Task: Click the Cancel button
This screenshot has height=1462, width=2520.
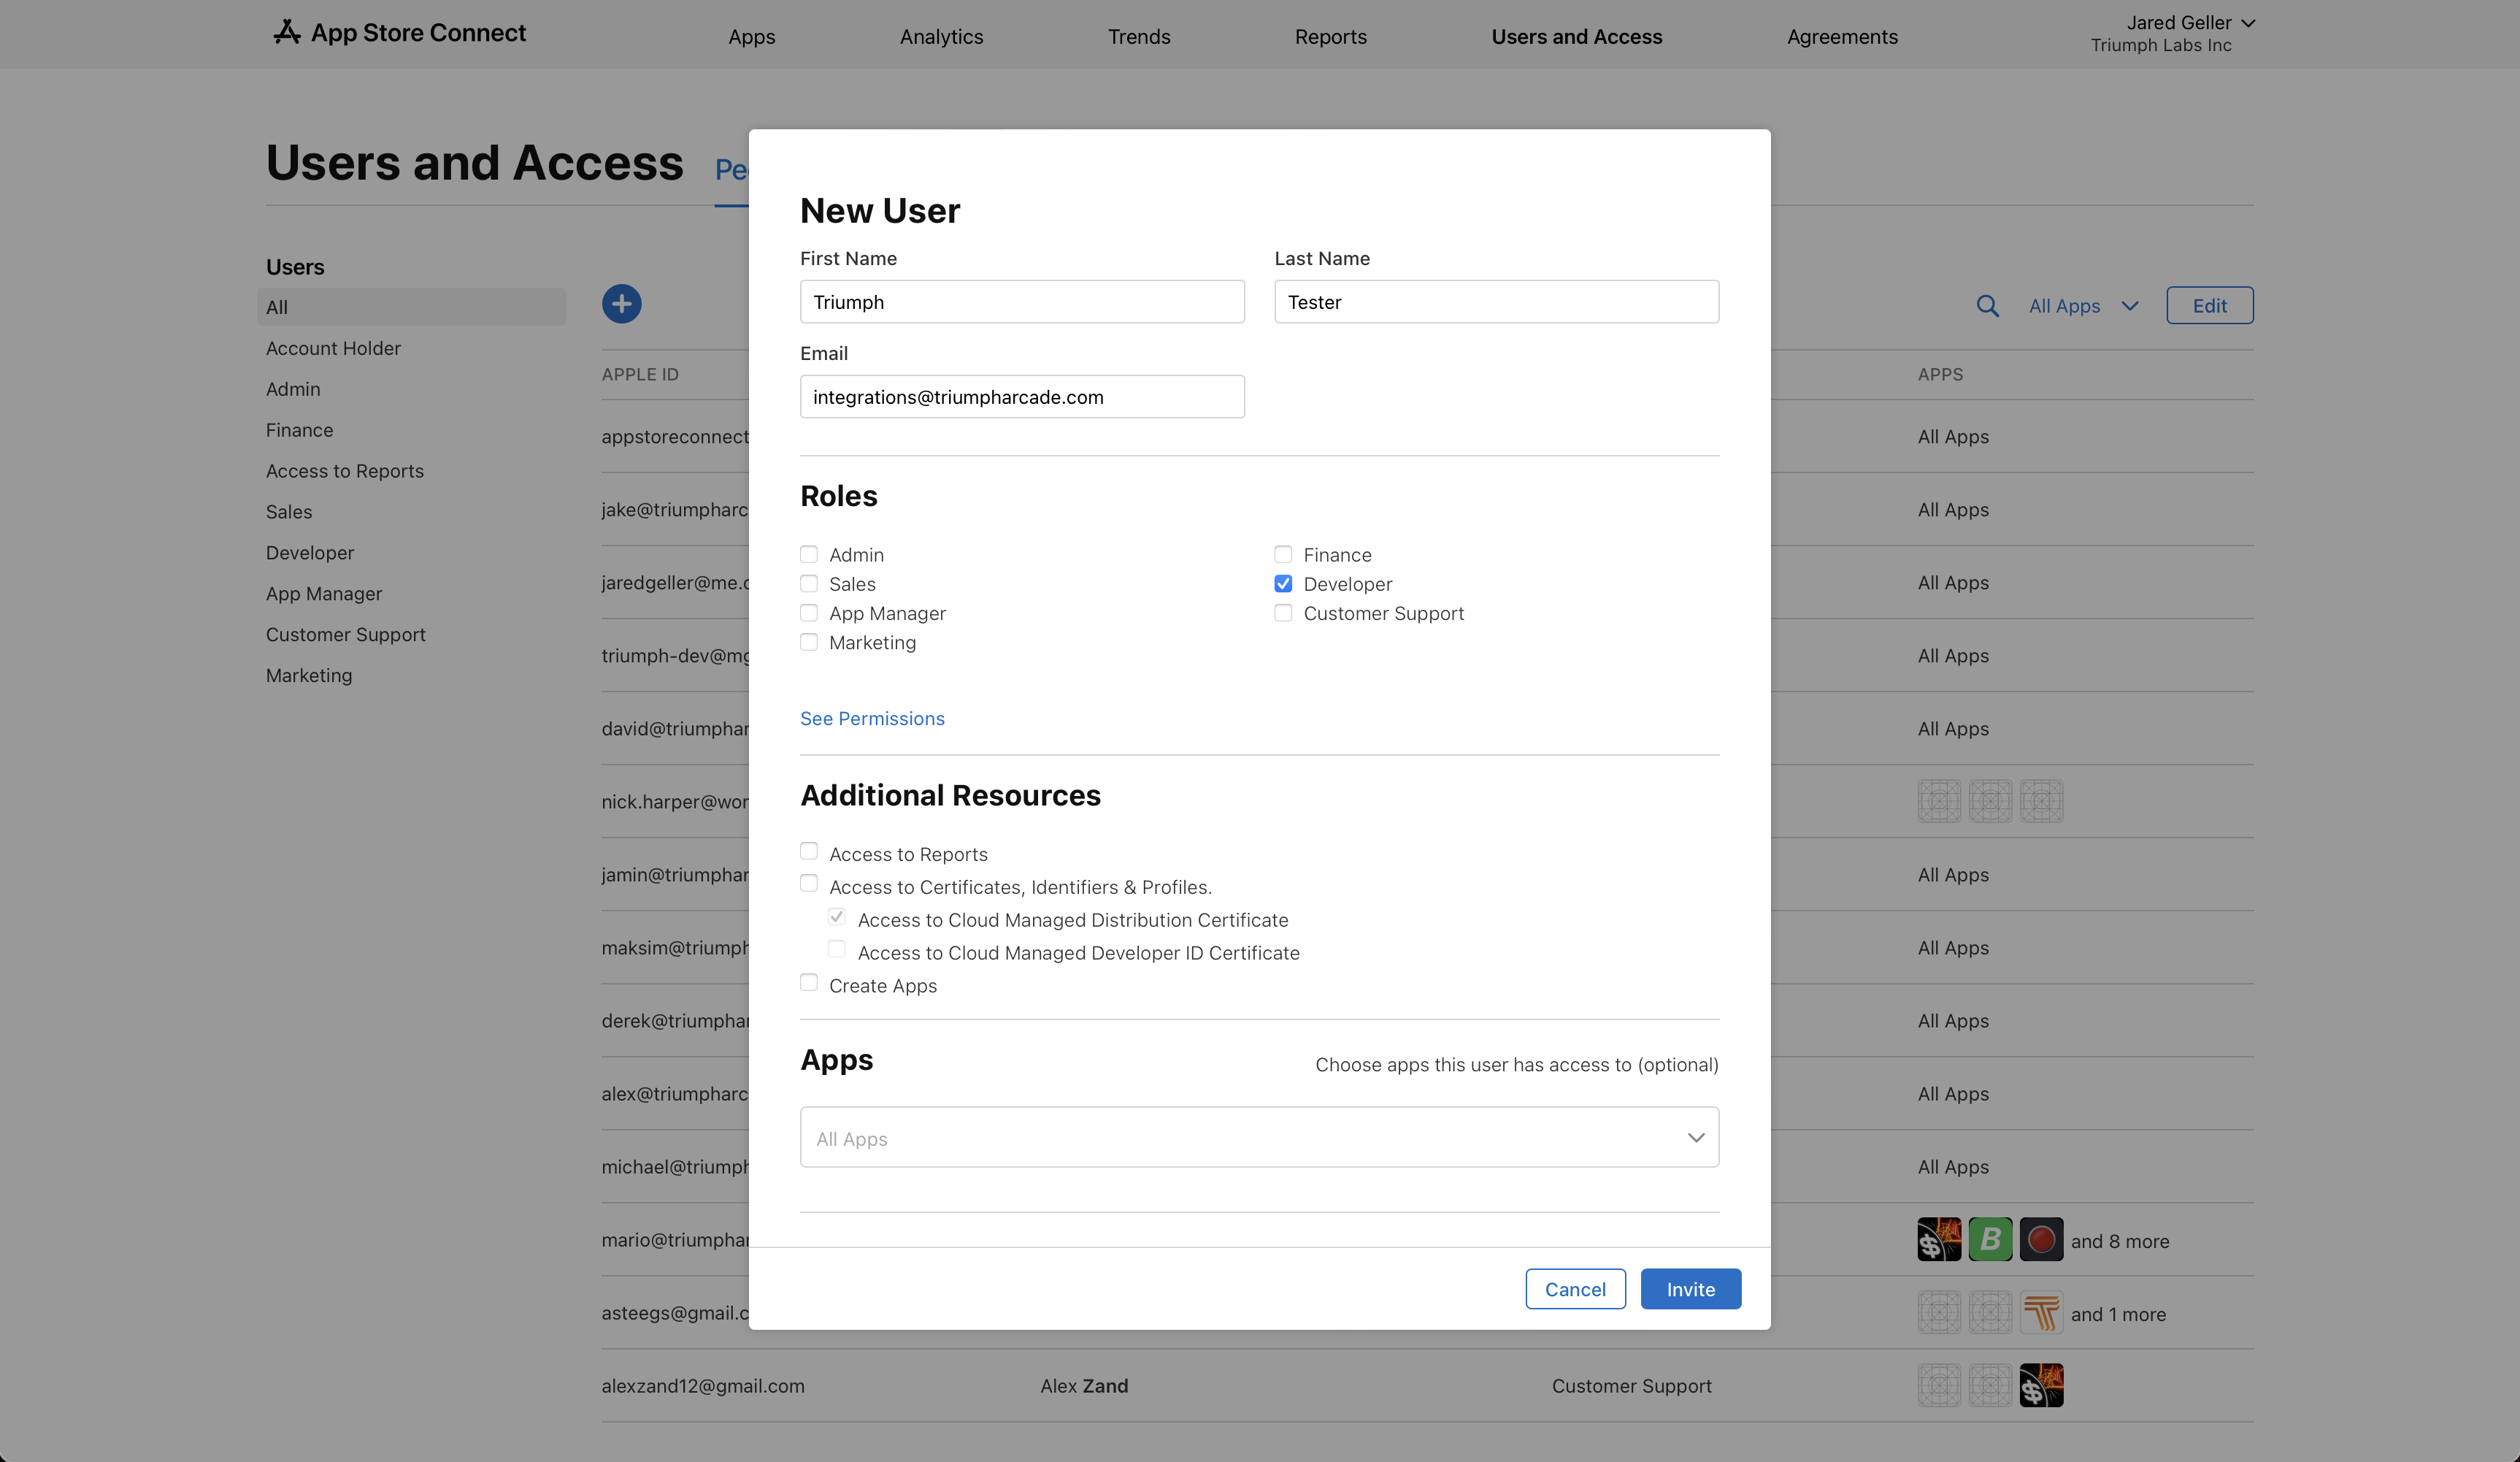Action: tap(1575, 1289)
